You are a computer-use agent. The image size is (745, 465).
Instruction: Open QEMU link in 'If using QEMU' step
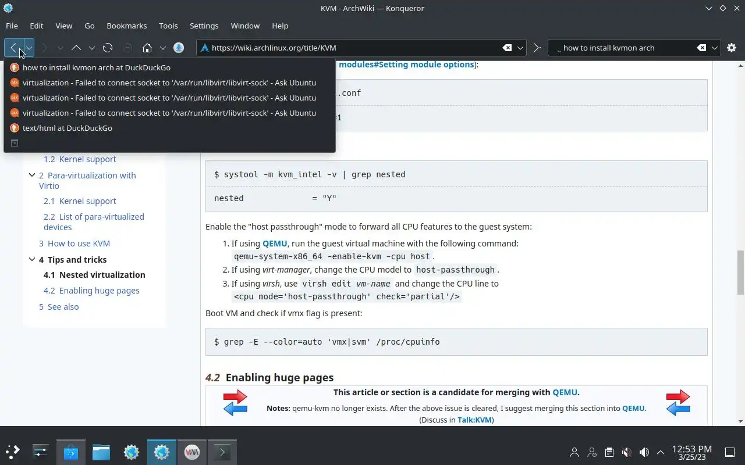tap(275, 244)
